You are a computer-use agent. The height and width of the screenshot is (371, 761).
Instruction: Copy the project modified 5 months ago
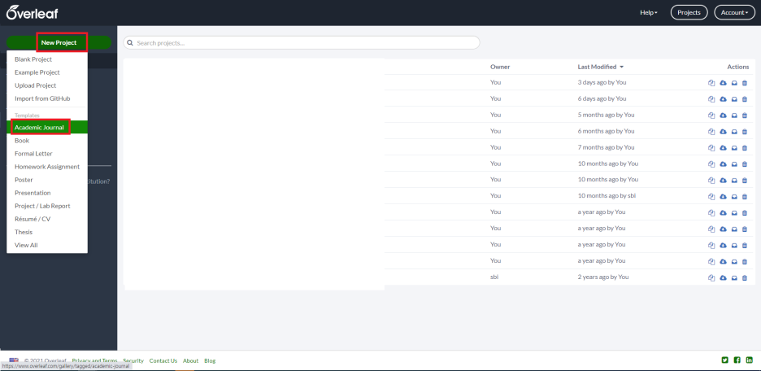pos(711,116)
